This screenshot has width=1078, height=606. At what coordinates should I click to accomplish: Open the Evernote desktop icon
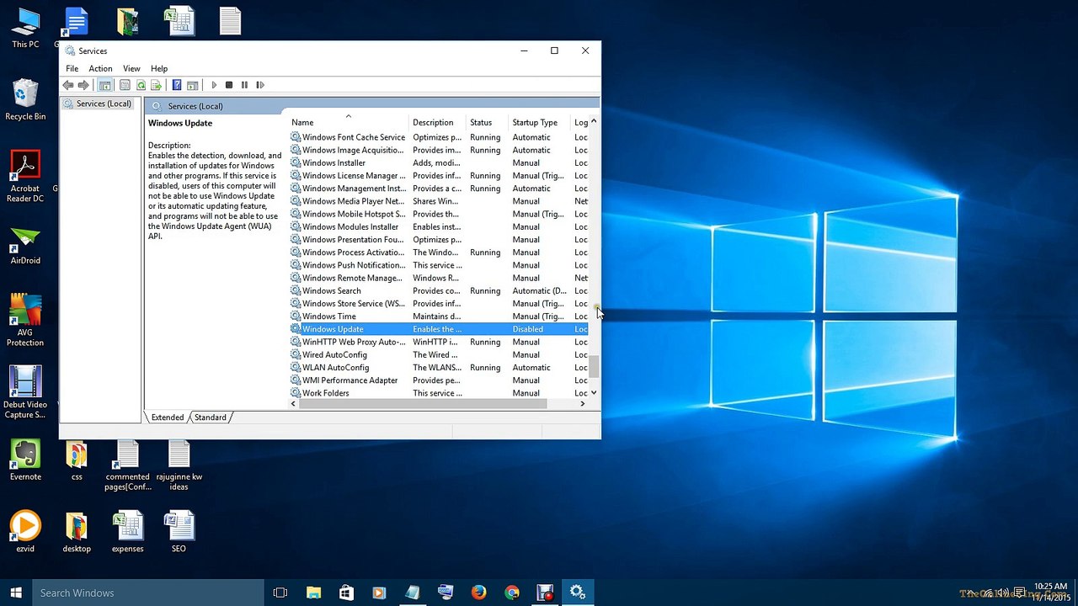click(x=25, y=460)
